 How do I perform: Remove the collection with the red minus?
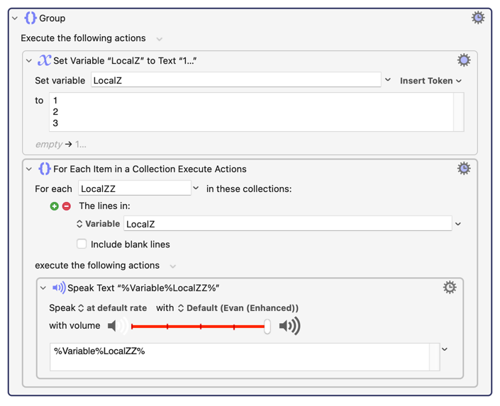pyautogui.click(x=67, y=206)
